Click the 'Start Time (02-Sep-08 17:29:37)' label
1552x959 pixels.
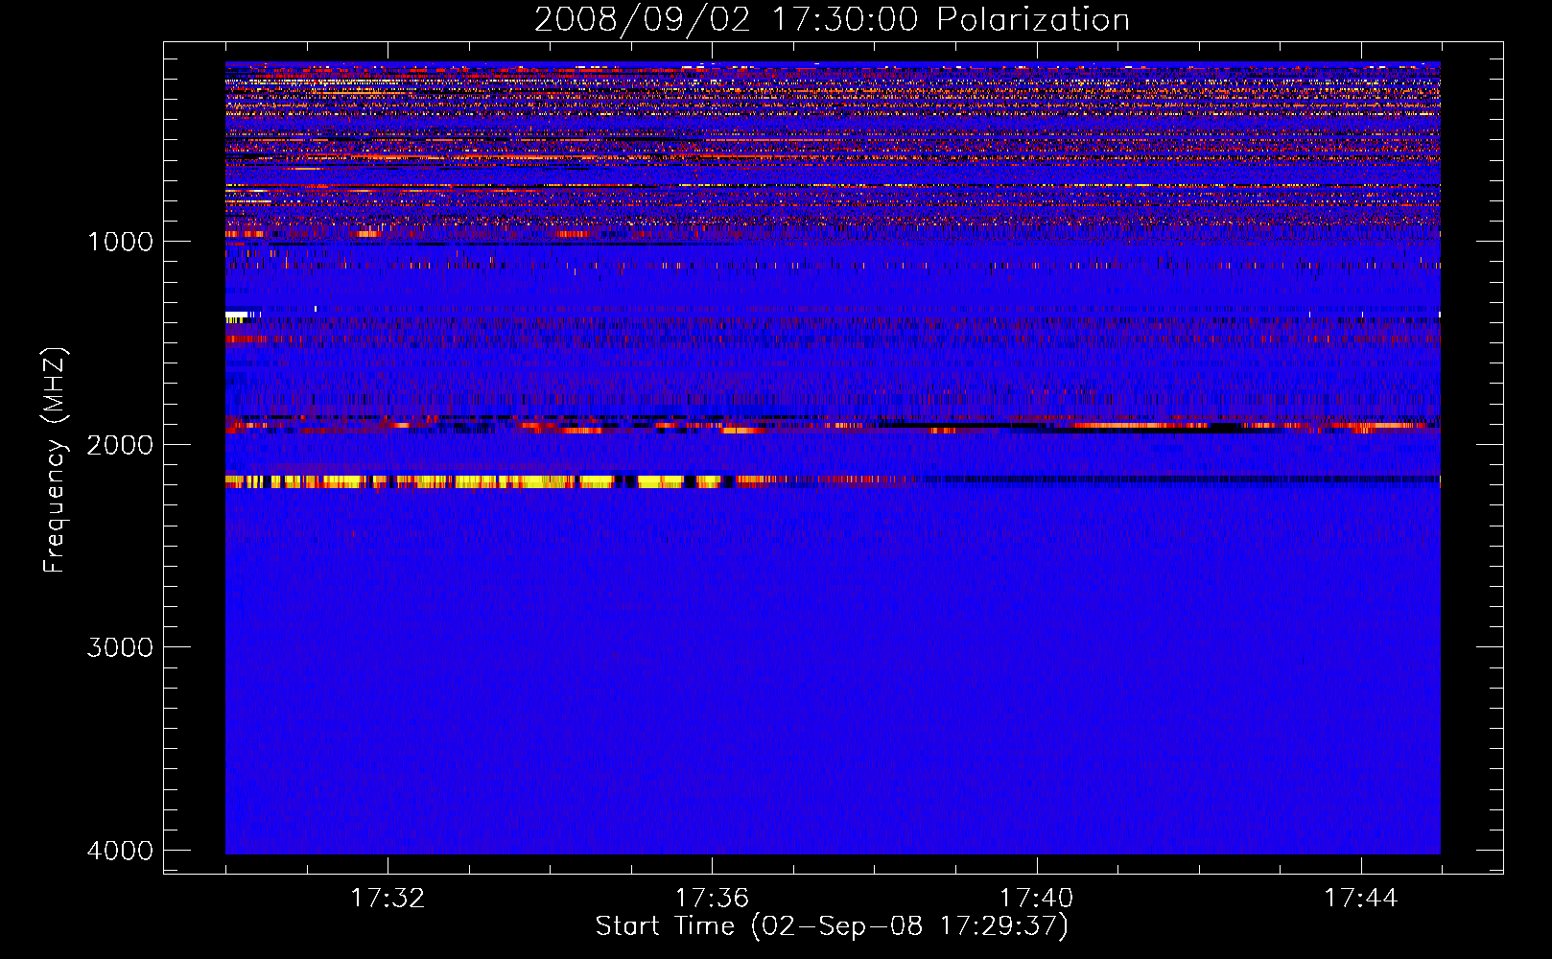click(x=832, y=926)
